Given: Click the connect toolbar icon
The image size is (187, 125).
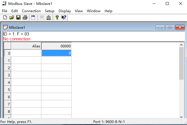Looking at the screenshot, I should tap(49, 18).
